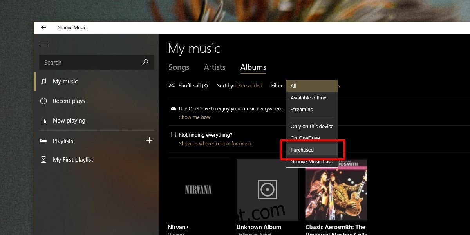
Task: Open My First playlist
Action: click(x=96, y=160)
